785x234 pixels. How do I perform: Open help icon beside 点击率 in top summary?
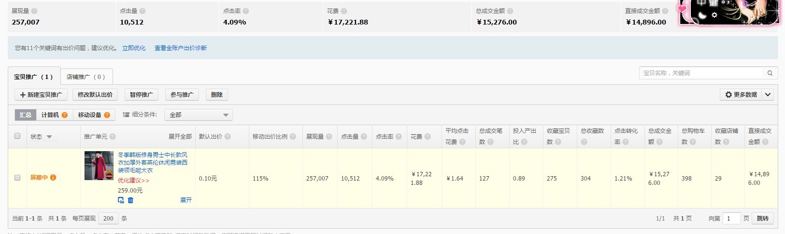[246, 11]
